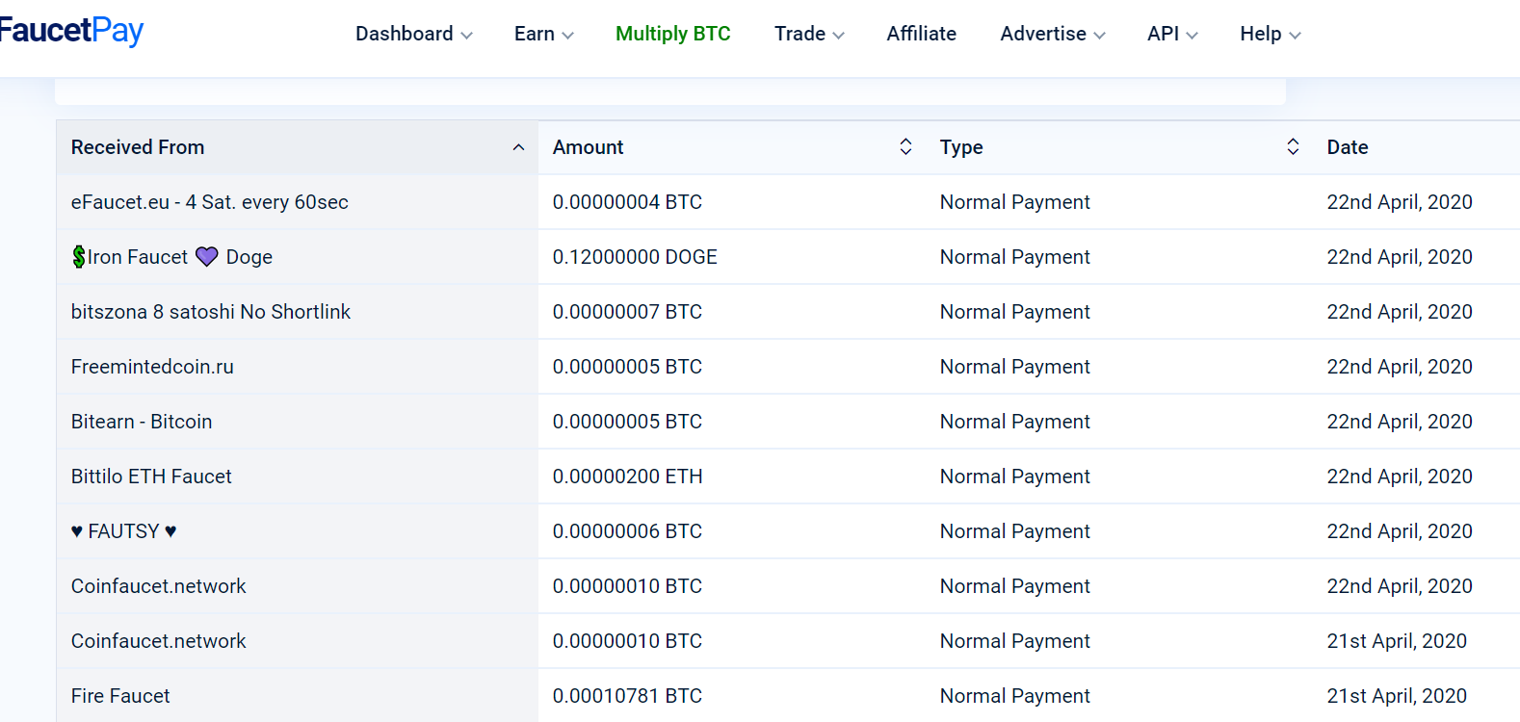The height and width of the screenshot is (722, 1520).
Task: Open the Multiply BTC page
Action: (x=673, y=34)
